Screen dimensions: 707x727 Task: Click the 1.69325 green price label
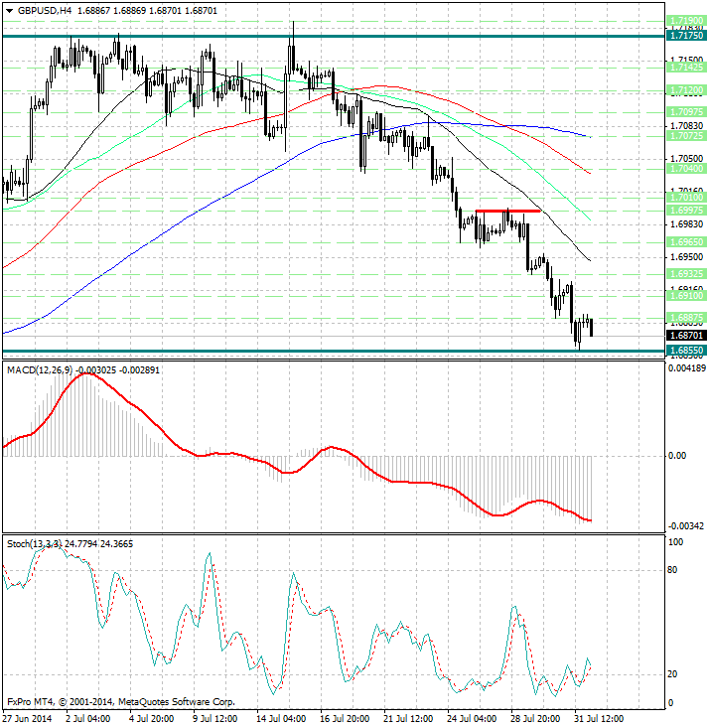point(686,274)
